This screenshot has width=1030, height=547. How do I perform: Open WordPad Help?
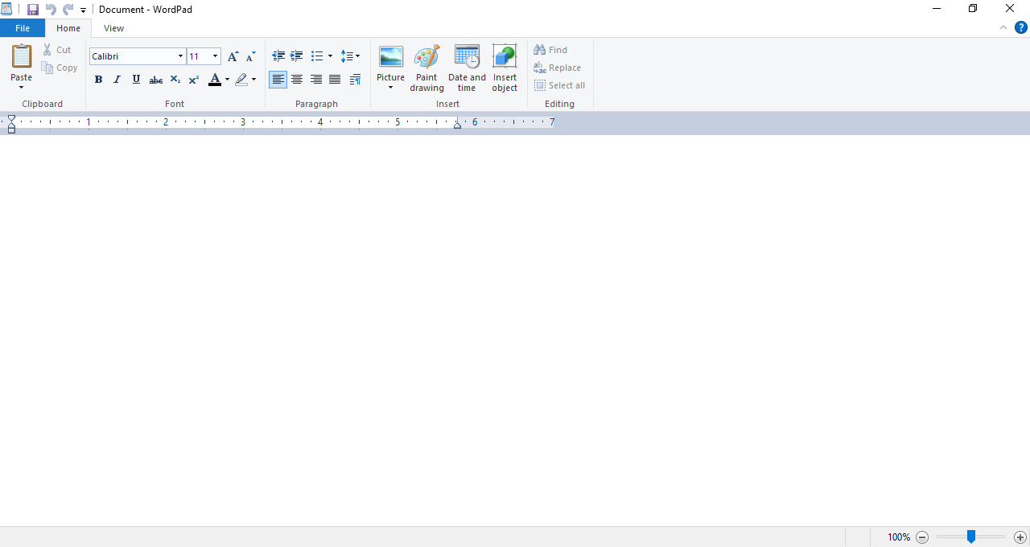pos(1020,28)
